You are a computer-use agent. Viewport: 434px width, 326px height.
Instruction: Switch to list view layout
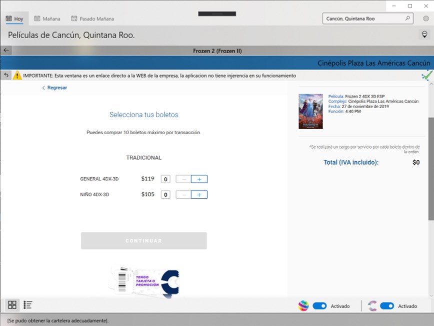pyautogui.click(x=28, y=305)
